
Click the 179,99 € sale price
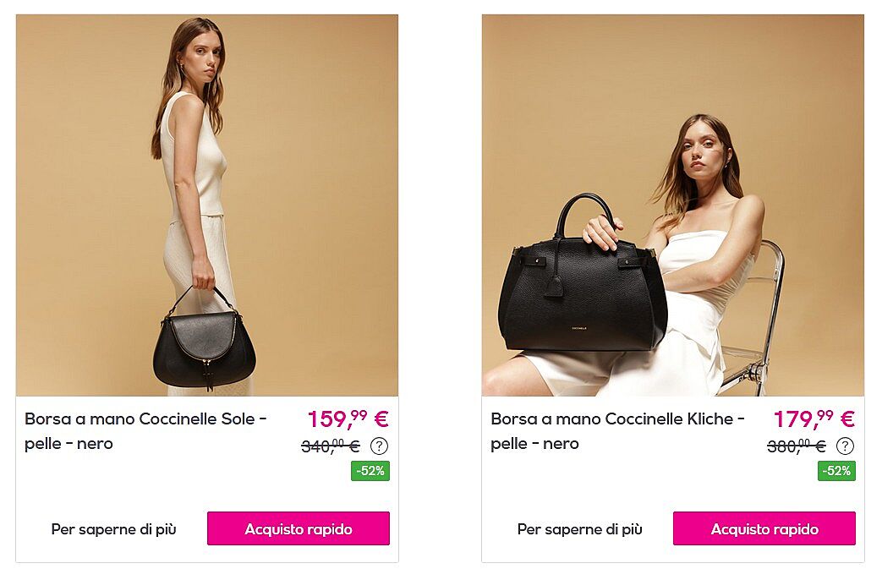(814, 419)
